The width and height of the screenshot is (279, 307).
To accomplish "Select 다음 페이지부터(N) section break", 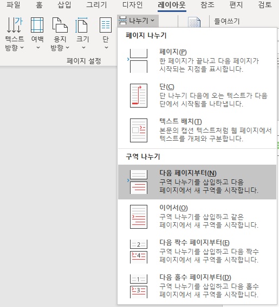I will (x=197, y=182).
